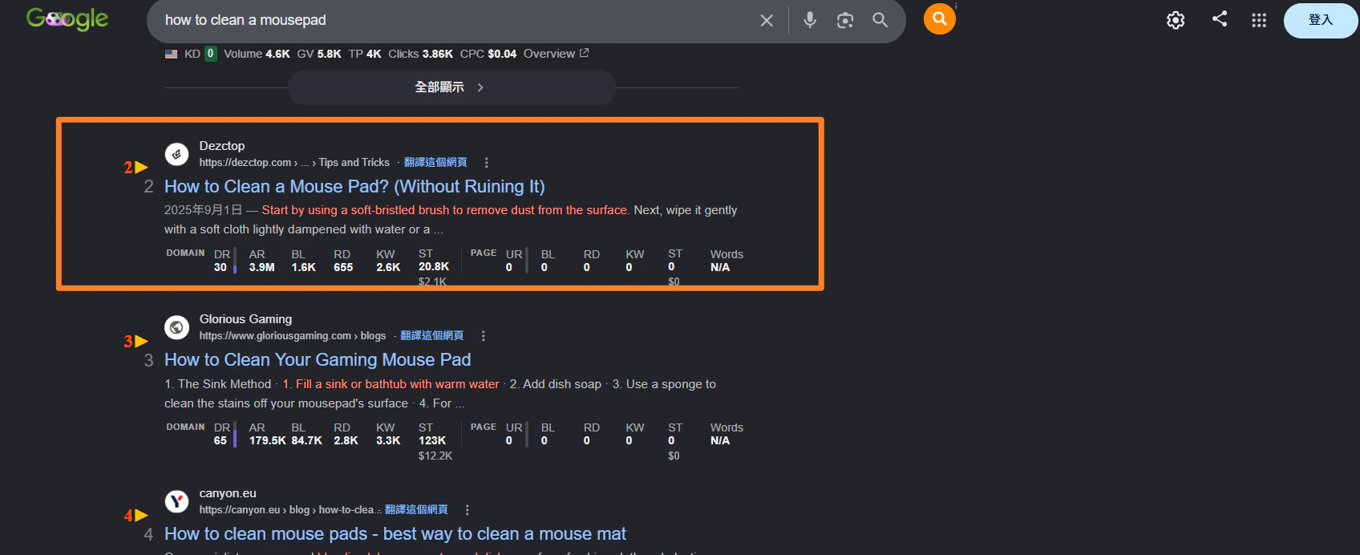Click Clicks 3.86K metric

tap(421, 54)
